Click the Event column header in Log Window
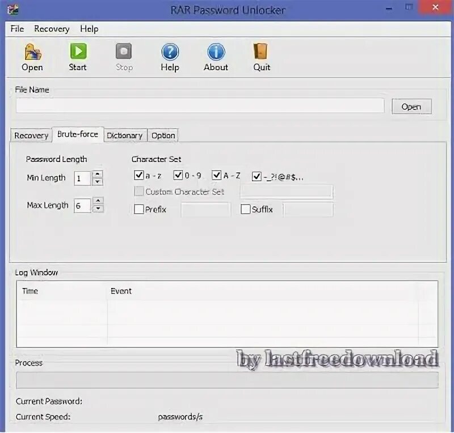This screenshot has height=433, width=454. 121,291
